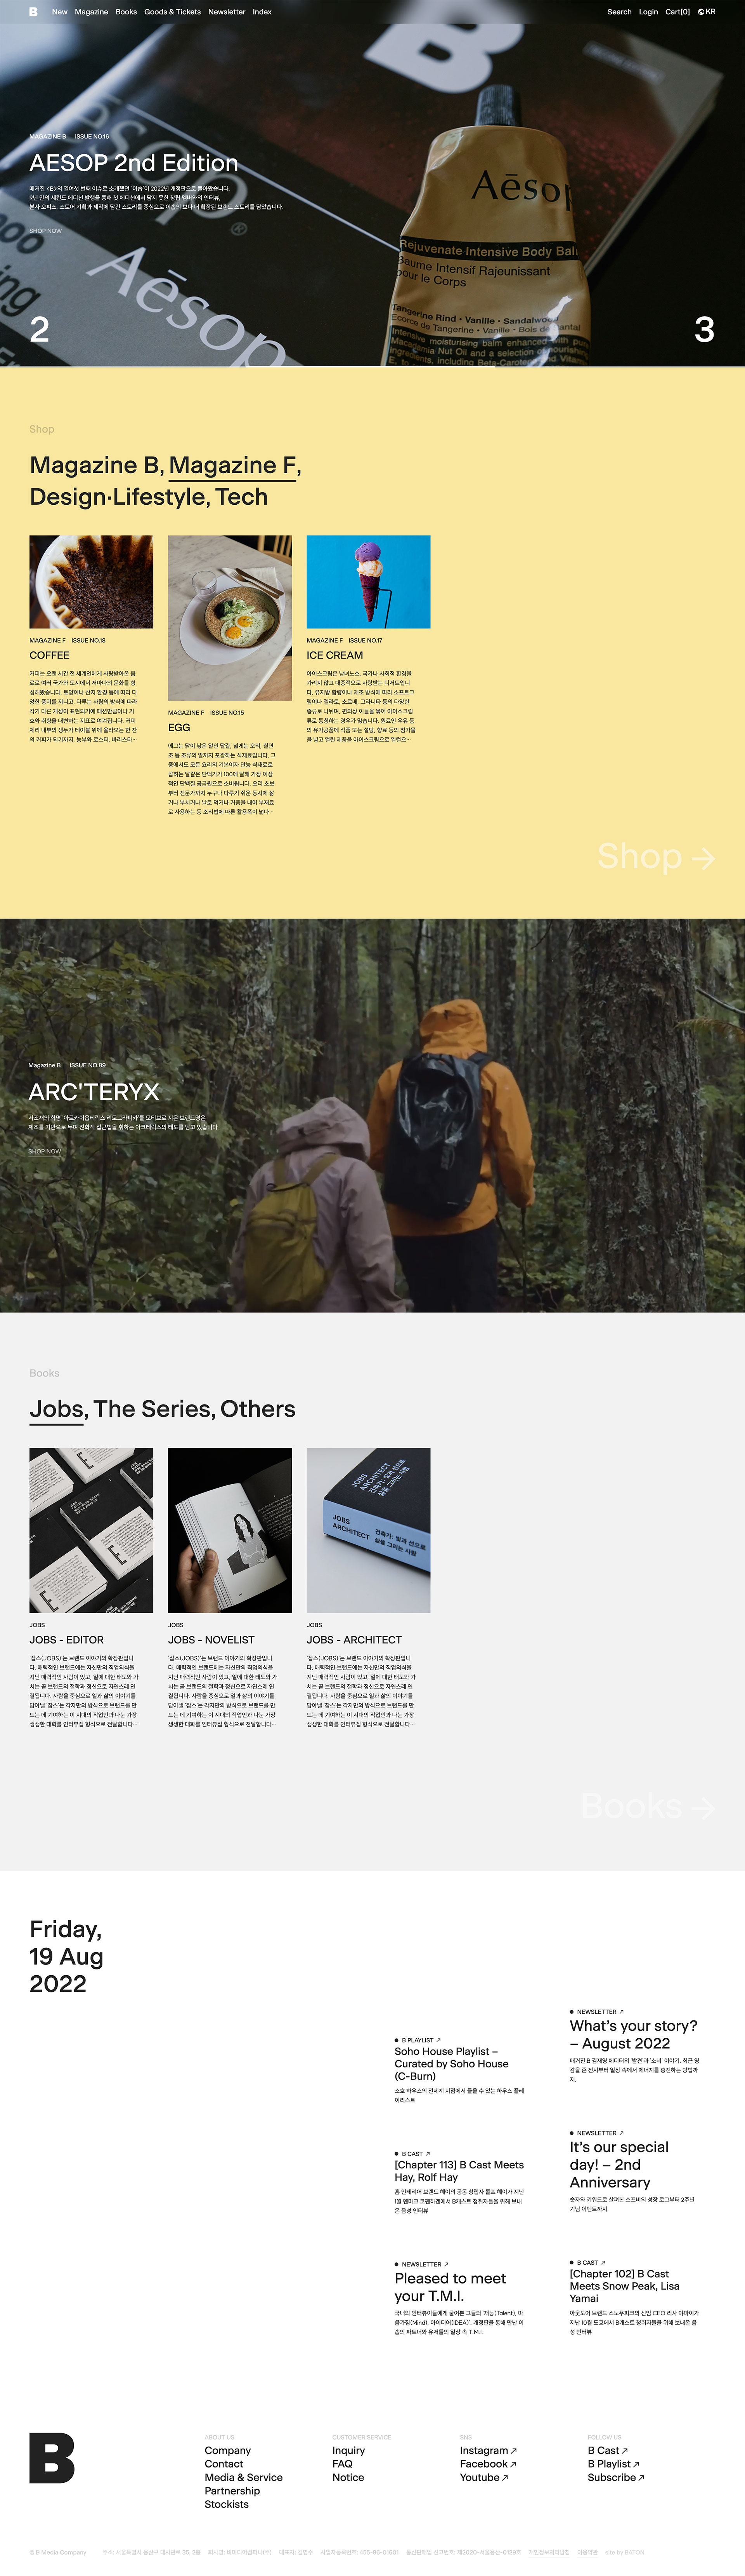The height and width of the screenshot is (2576, 745).
Task: Go back to hero slide 2
Action: click(x=40, y=329)
